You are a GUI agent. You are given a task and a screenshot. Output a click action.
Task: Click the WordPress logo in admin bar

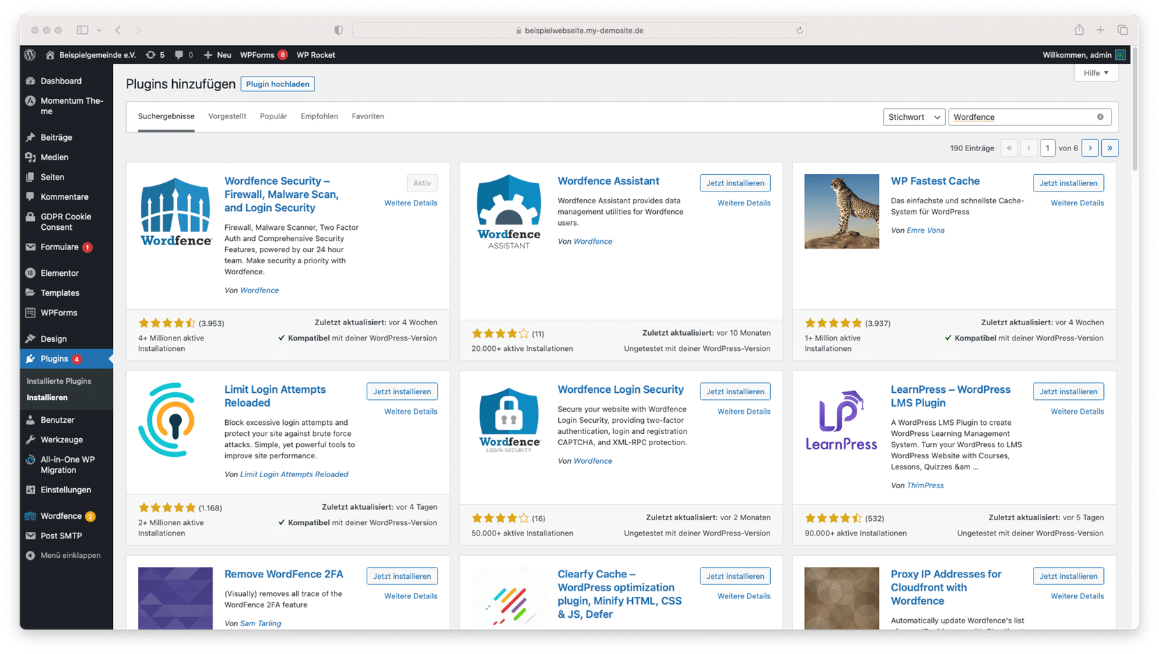click(x=30, y=55)
